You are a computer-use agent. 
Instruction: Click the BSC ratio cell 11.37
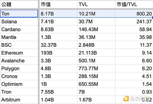coord(134,45)
